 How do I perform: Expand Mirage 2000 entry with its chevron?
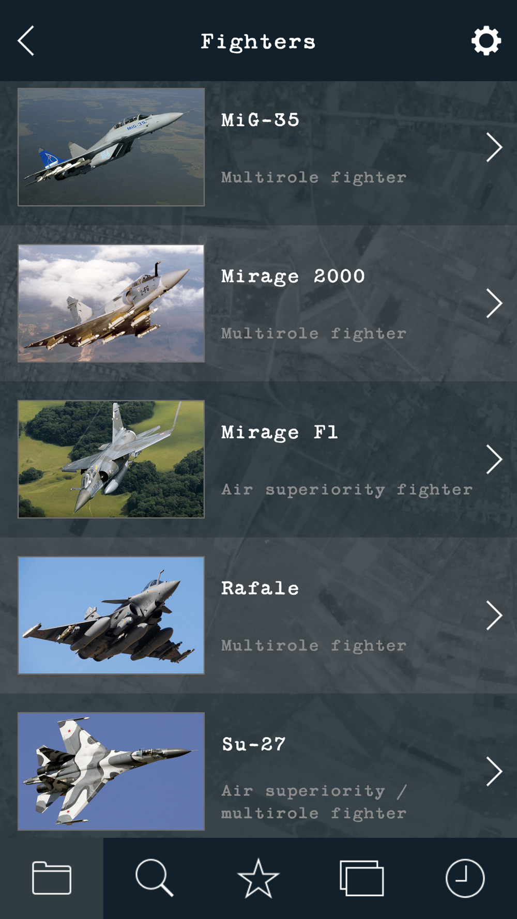pos(494,303)
